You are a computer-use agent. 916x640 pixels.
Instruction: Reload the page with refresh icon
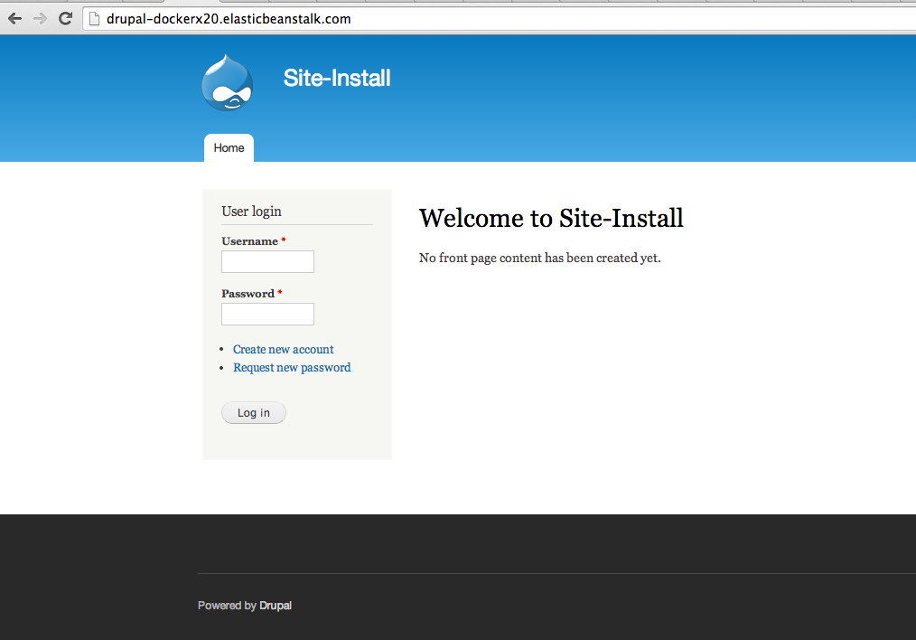65,18
